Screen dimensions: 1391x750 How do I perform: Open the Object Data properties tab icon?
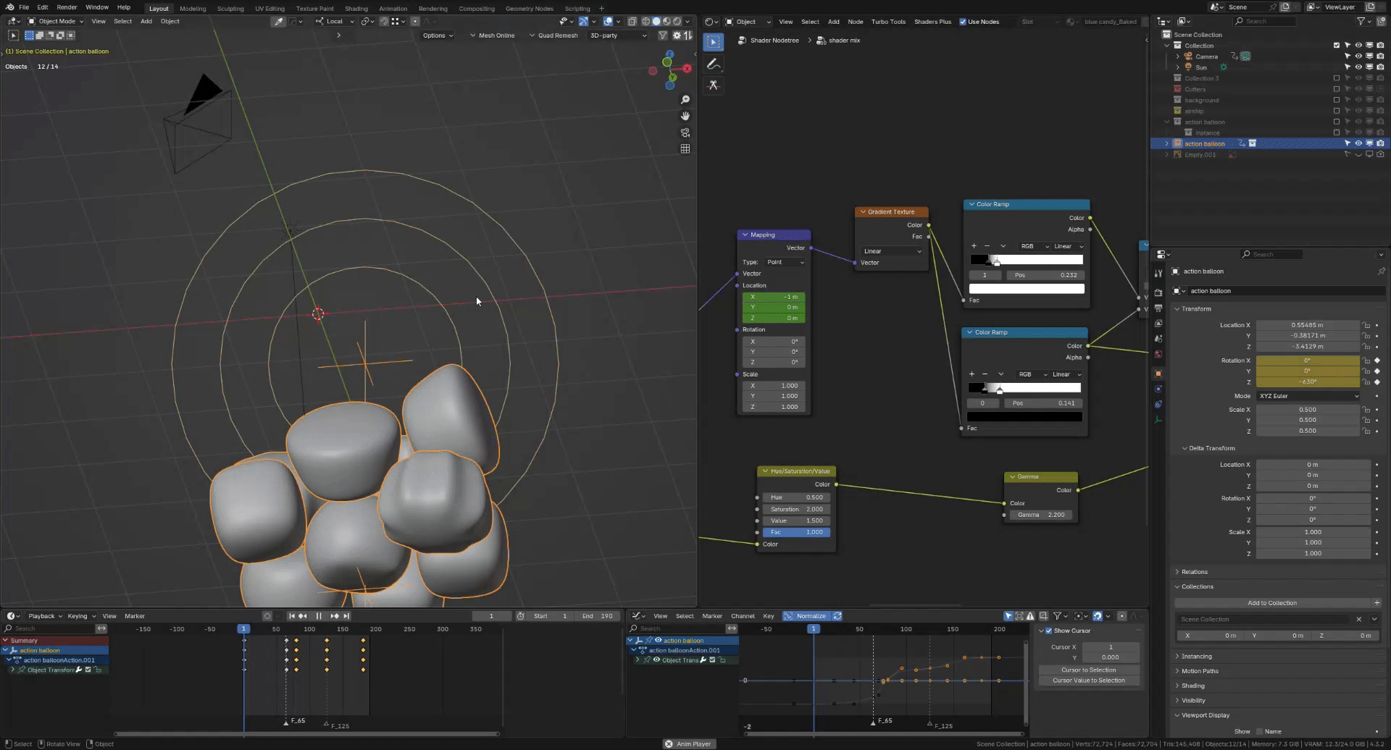(x=1158, y=420)
